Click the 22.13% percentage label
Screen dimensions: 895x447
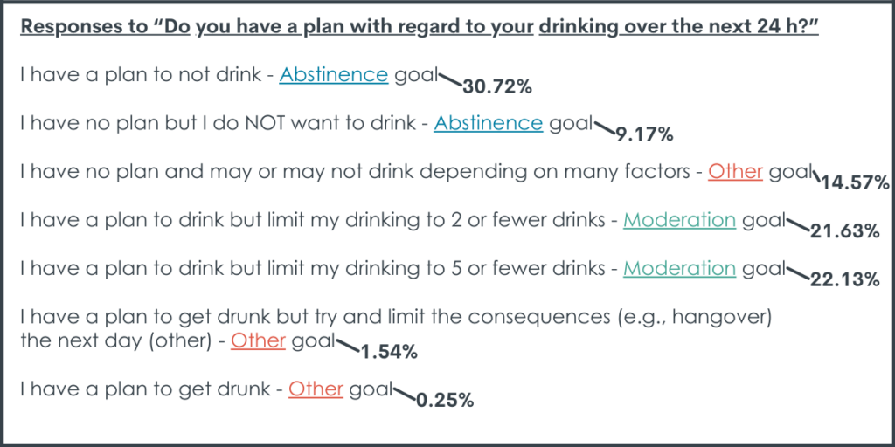[844, 279]
